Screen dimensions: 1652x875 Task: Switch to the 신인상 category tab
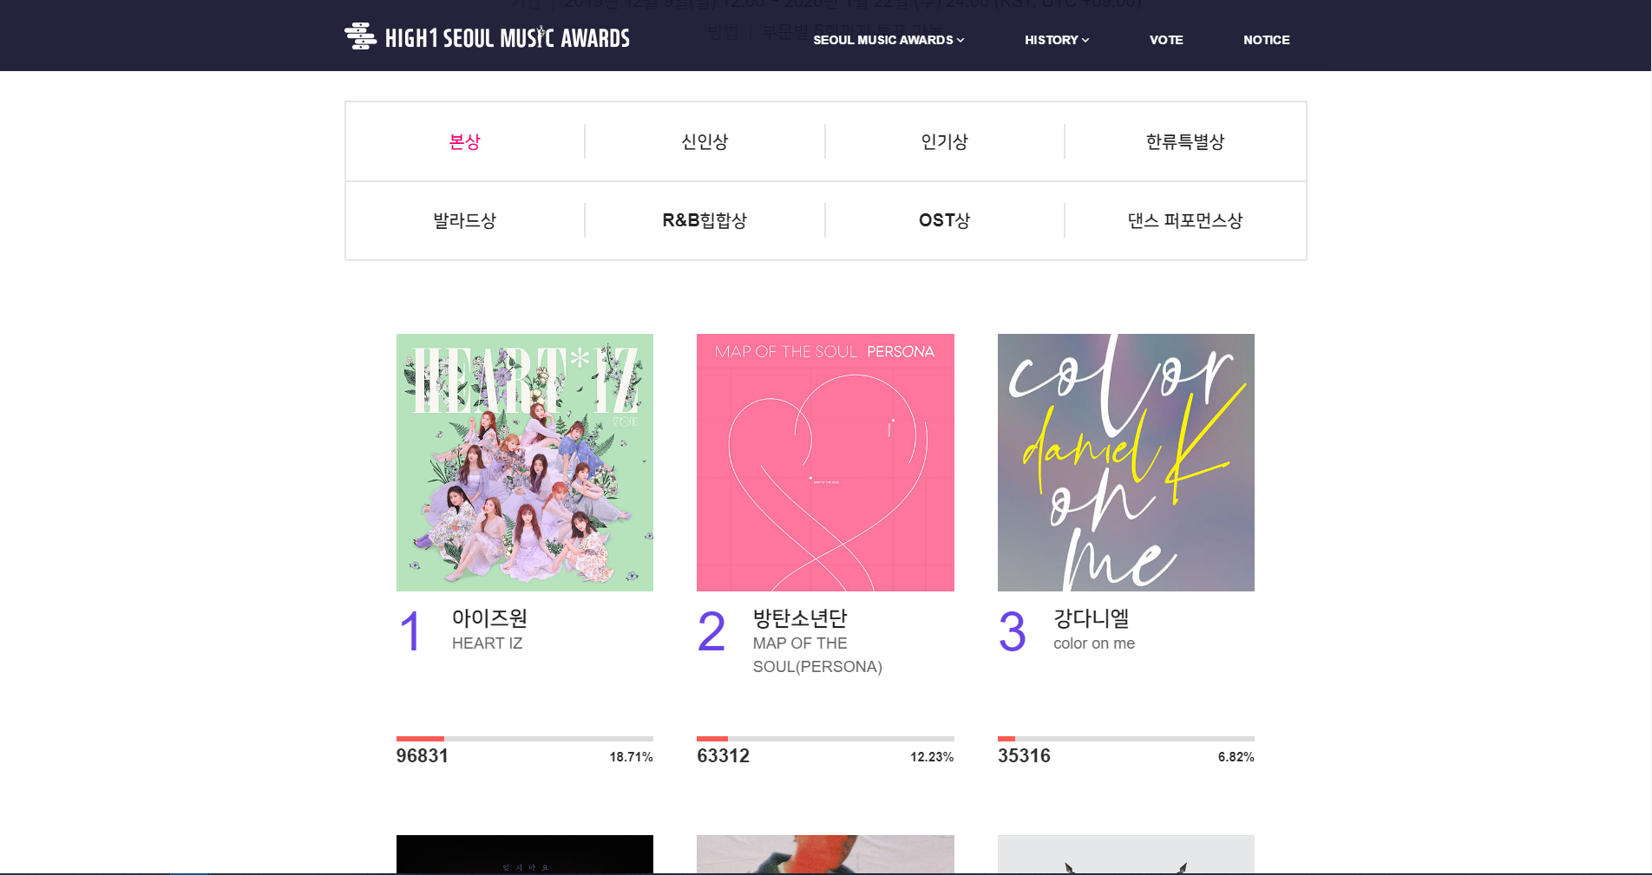click(705, 141)
